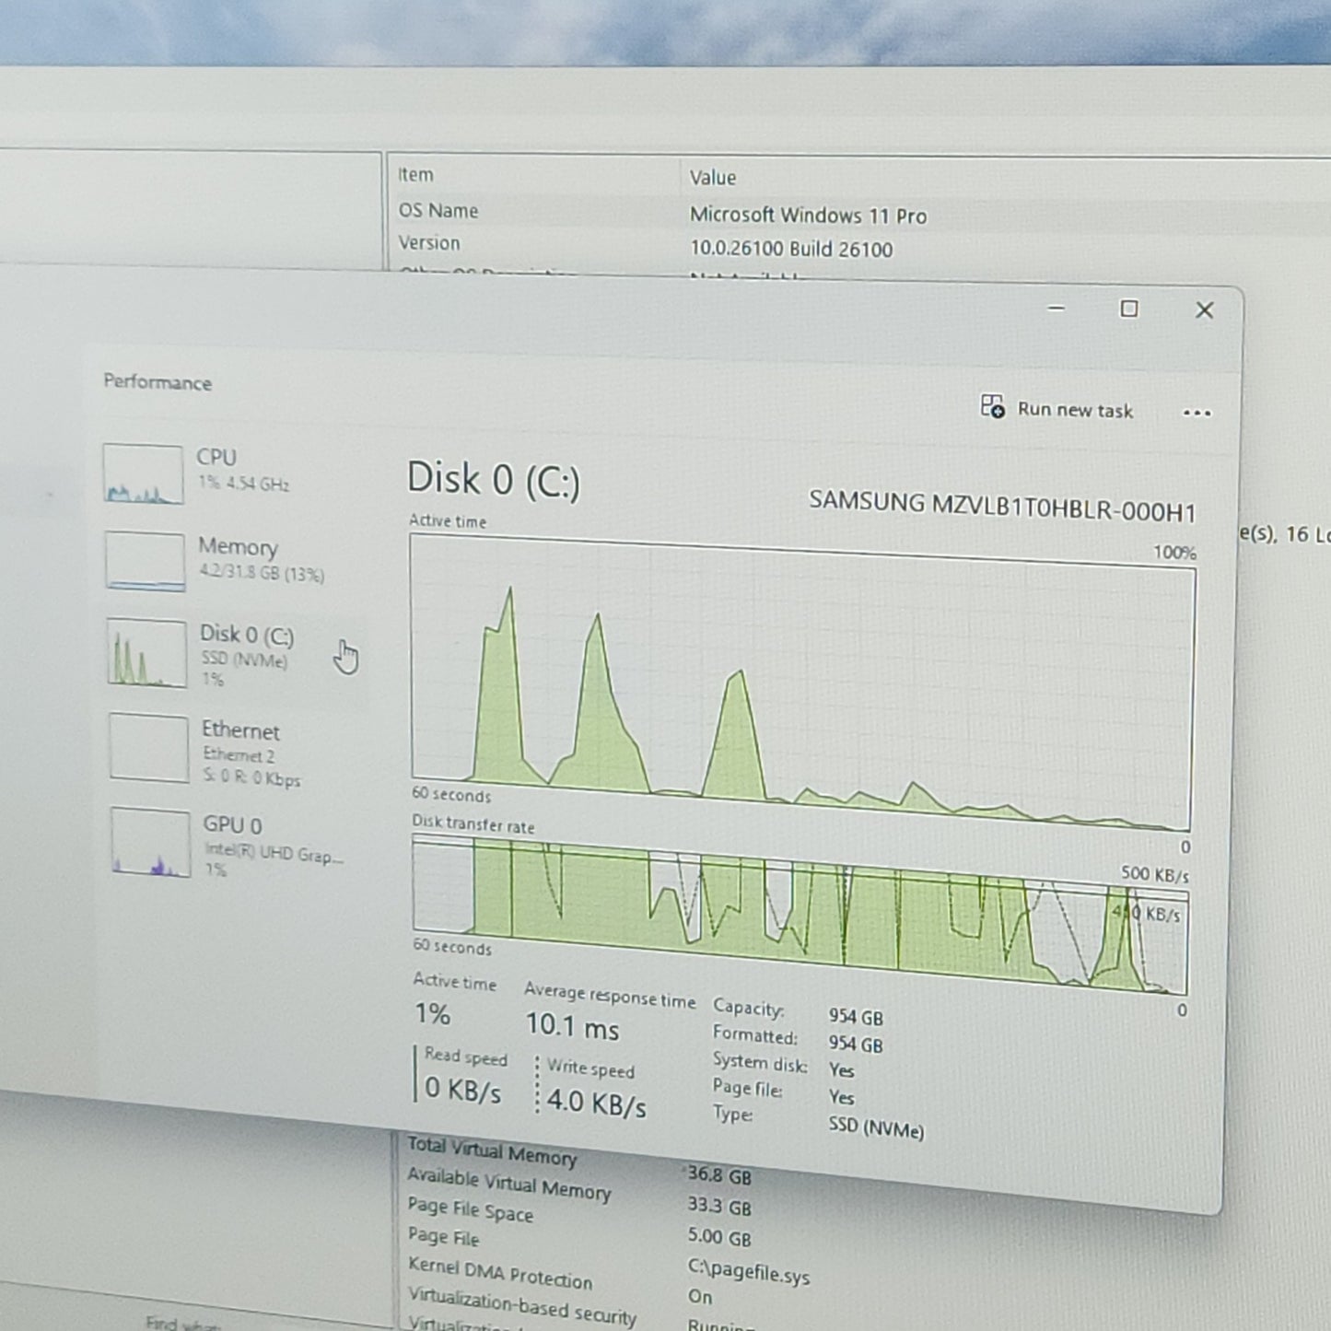
Task: Click 10.0.26100 Build 26100 value
Action: click(x=791, y=250)
